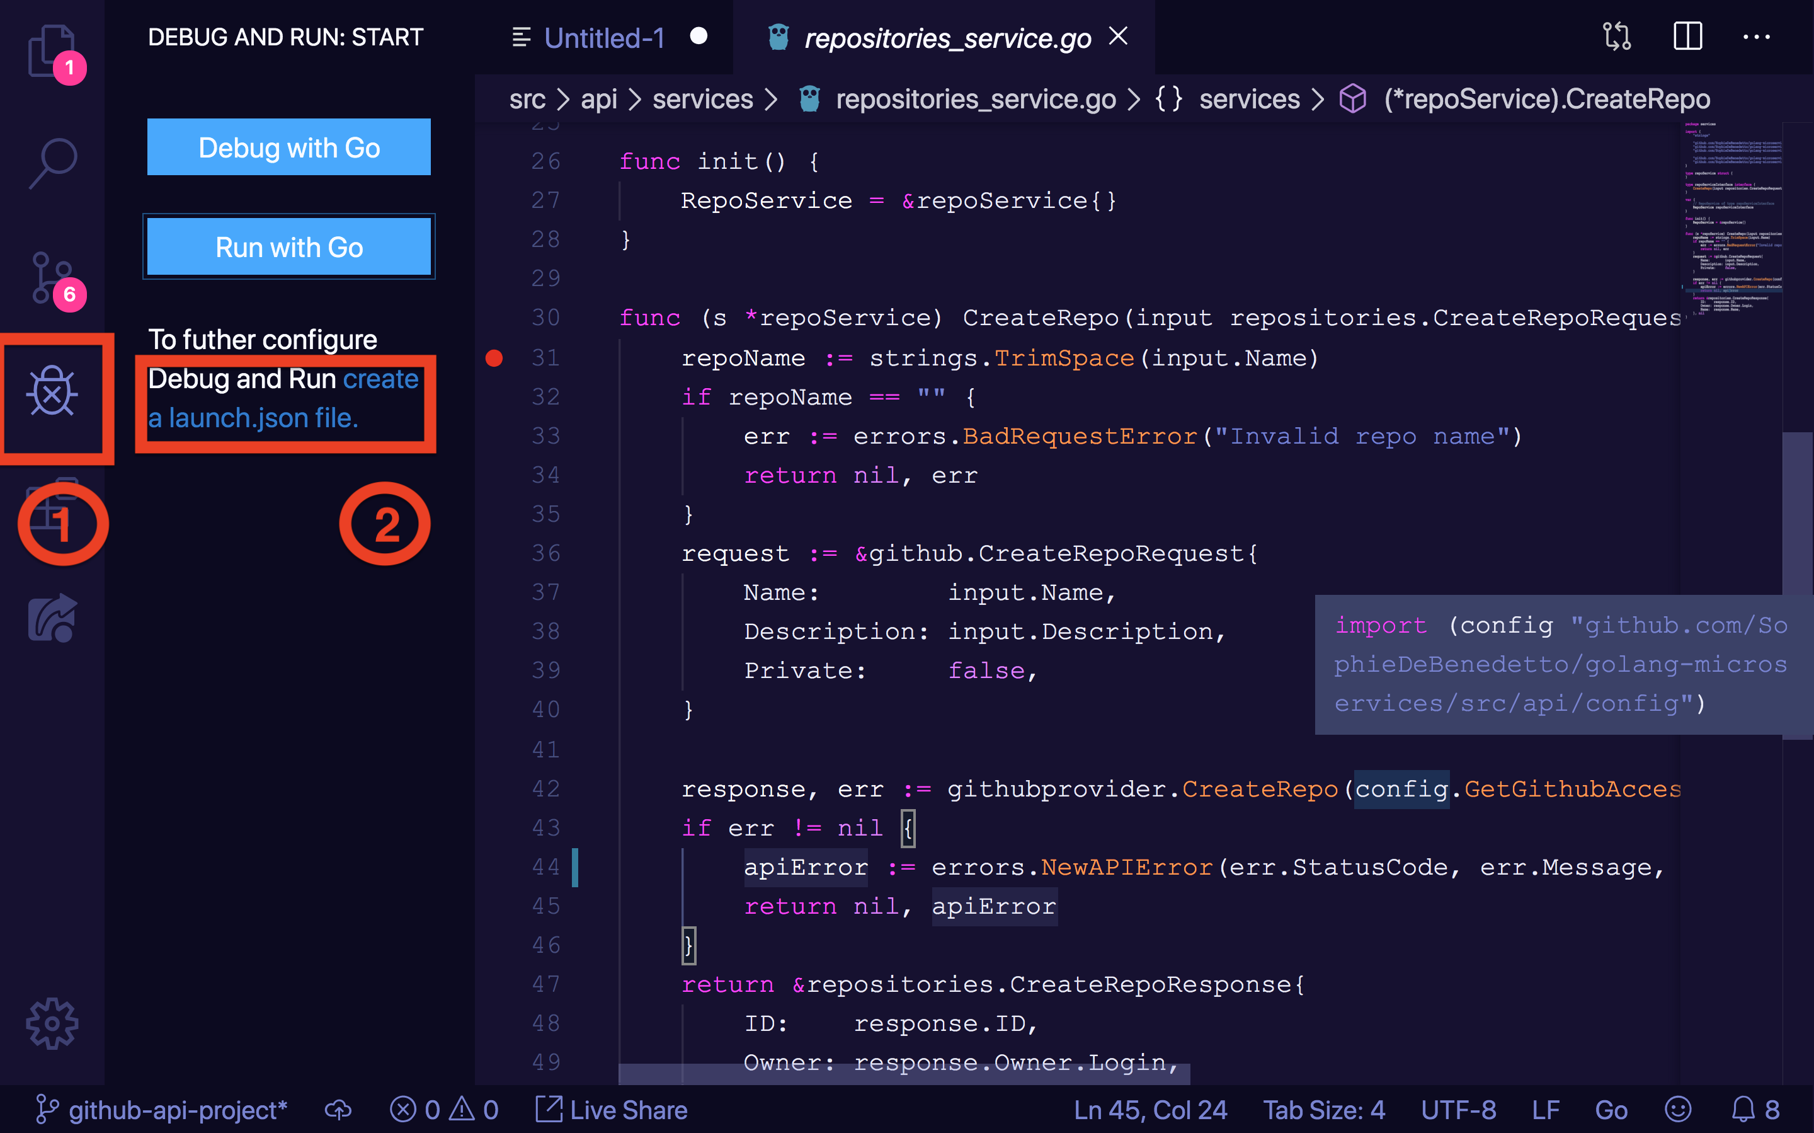
Task: Open the create a launch.json file link
Action: point(253,417)
